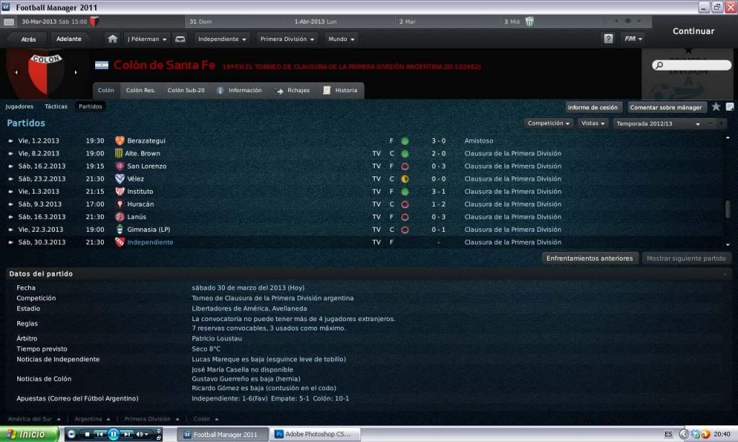Open Huracán club crest
Image resolution: width=738 pixels, height=442 pixels.
(x=120, y=204)
